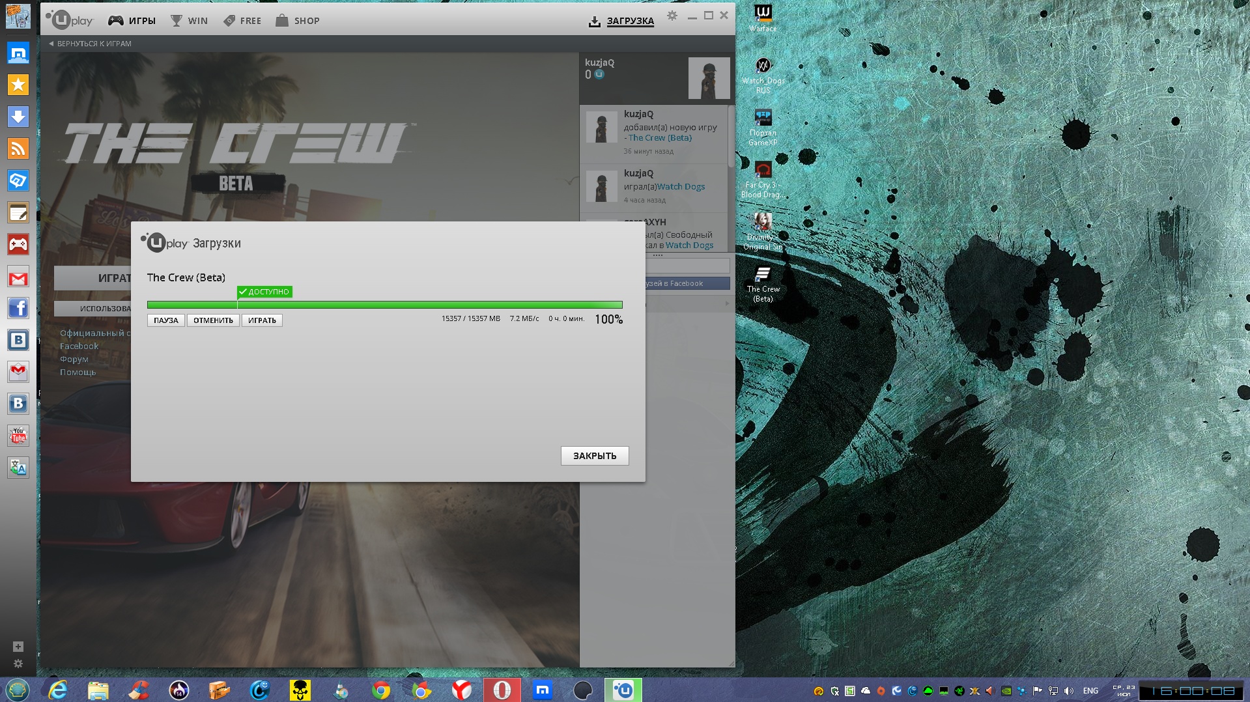Open the star Favorites sidebar icon
Image resolution: width=1250 pixels, height=702 pixels.
pyautogui.click(x=18, y=85)
